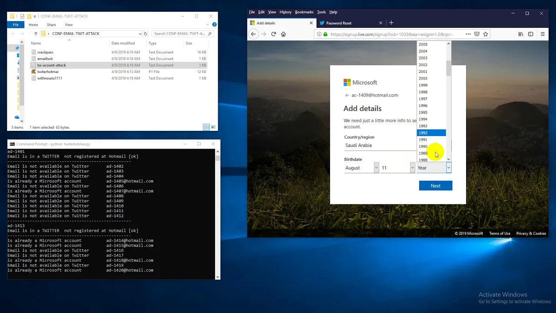Click the Firefox back arrow button
This screenshot has height=313, width=556.
click(x=254, y=34)
